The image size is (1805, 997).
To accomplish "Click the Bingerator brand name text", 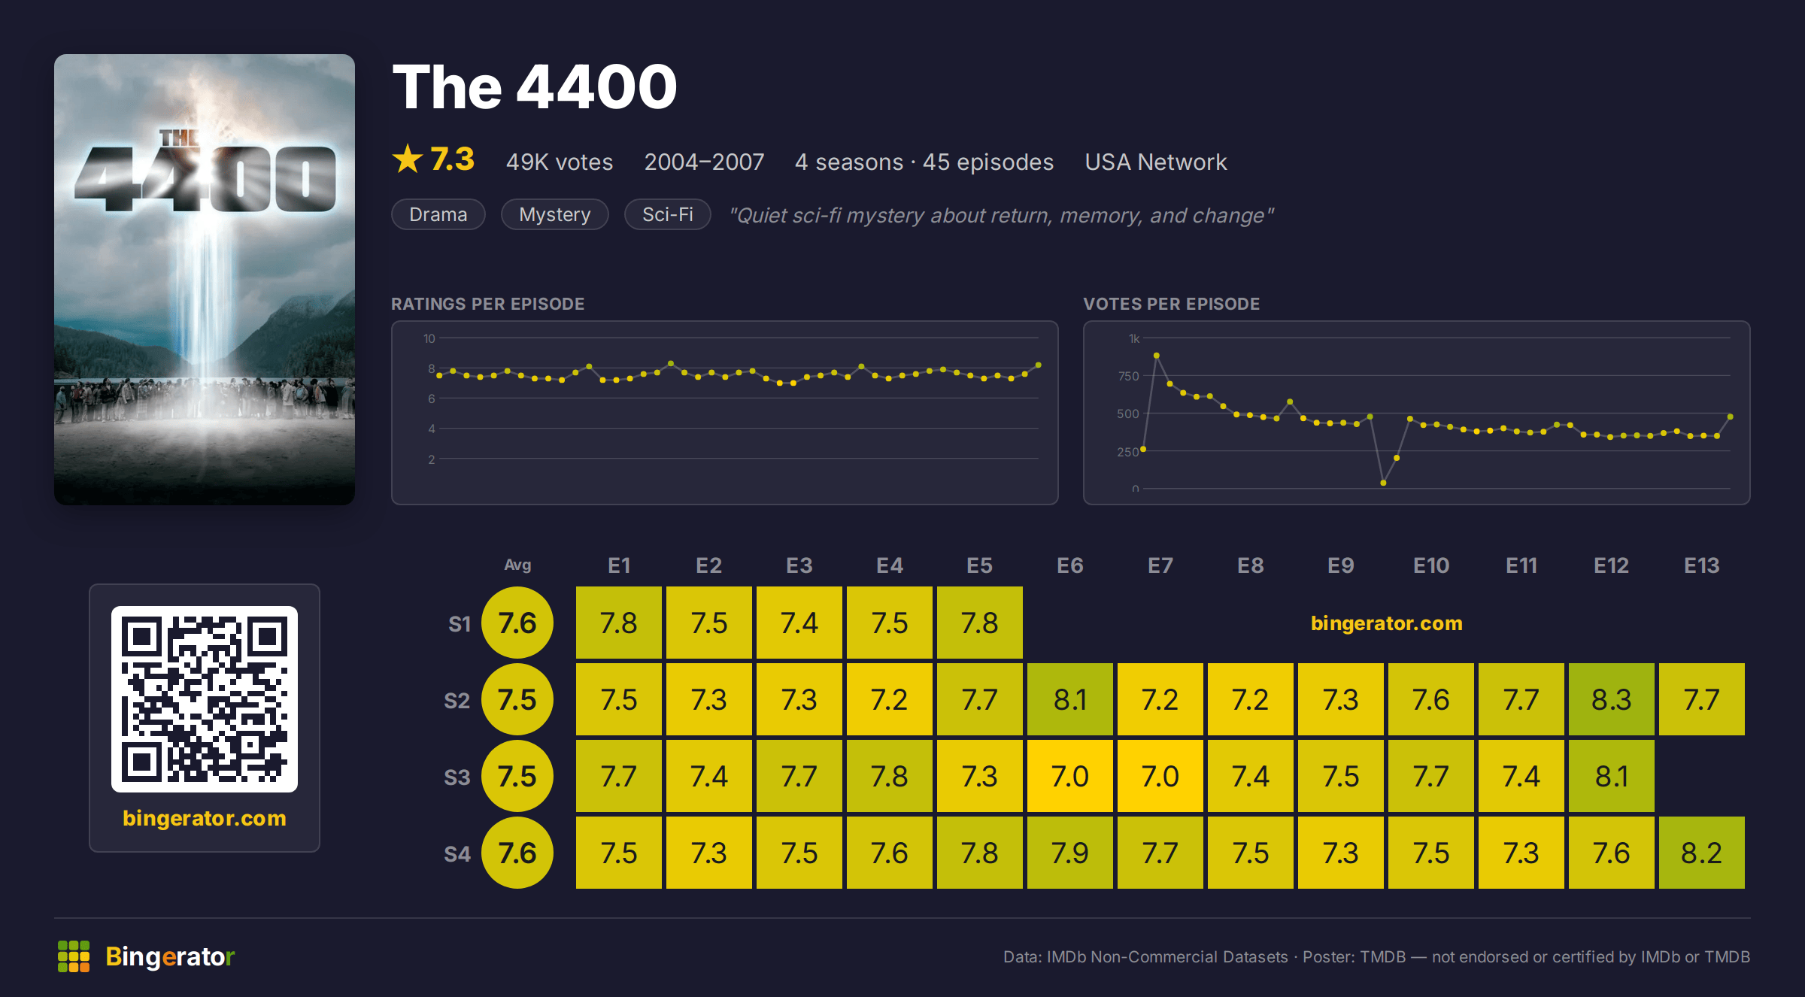I will click(x=170, y=956).
